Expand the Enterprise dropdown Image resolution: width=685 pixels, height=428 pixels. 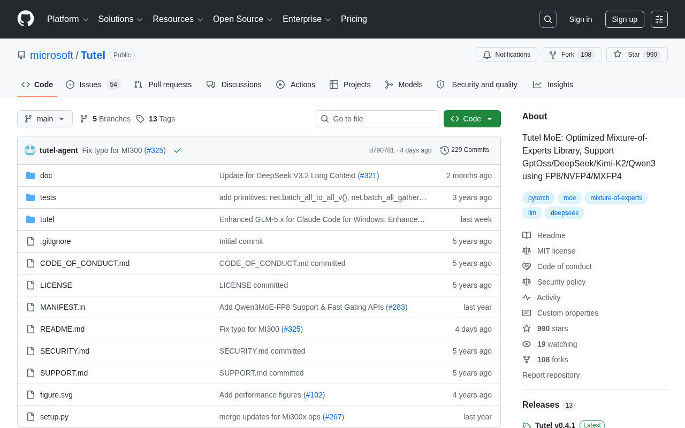(x=307, y=19)
